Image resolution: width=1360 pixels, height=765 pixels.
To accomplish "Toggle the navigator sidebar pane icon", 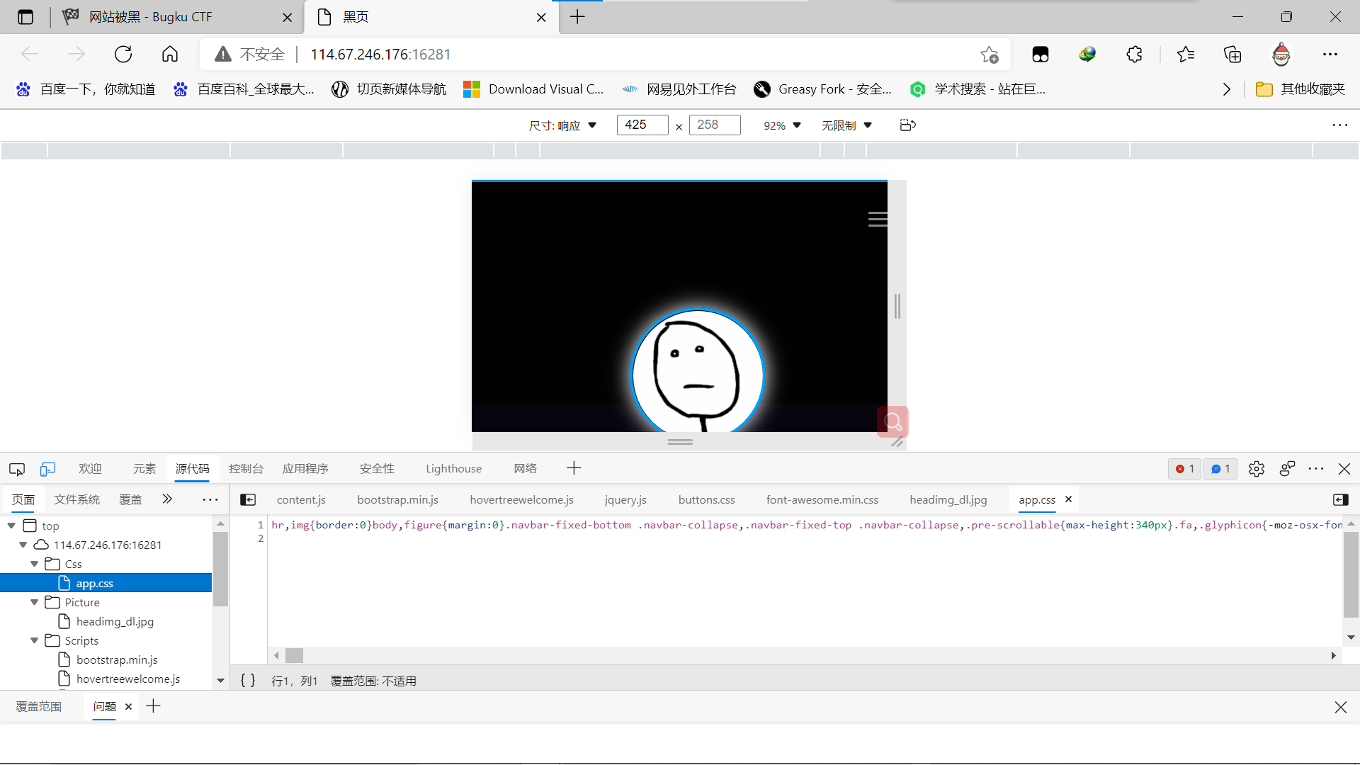I will [x=248, y=500].
